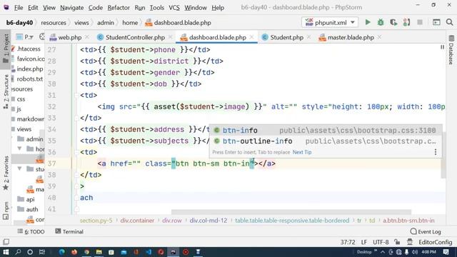This screenshot has width=457, height=257.
Task: Open completion popup options menu (three dots)
Action: click(x=436, y=152)
